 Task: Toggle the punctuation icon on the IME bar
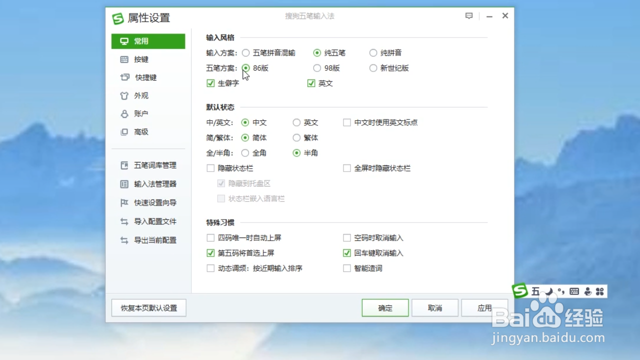point(561,291)
